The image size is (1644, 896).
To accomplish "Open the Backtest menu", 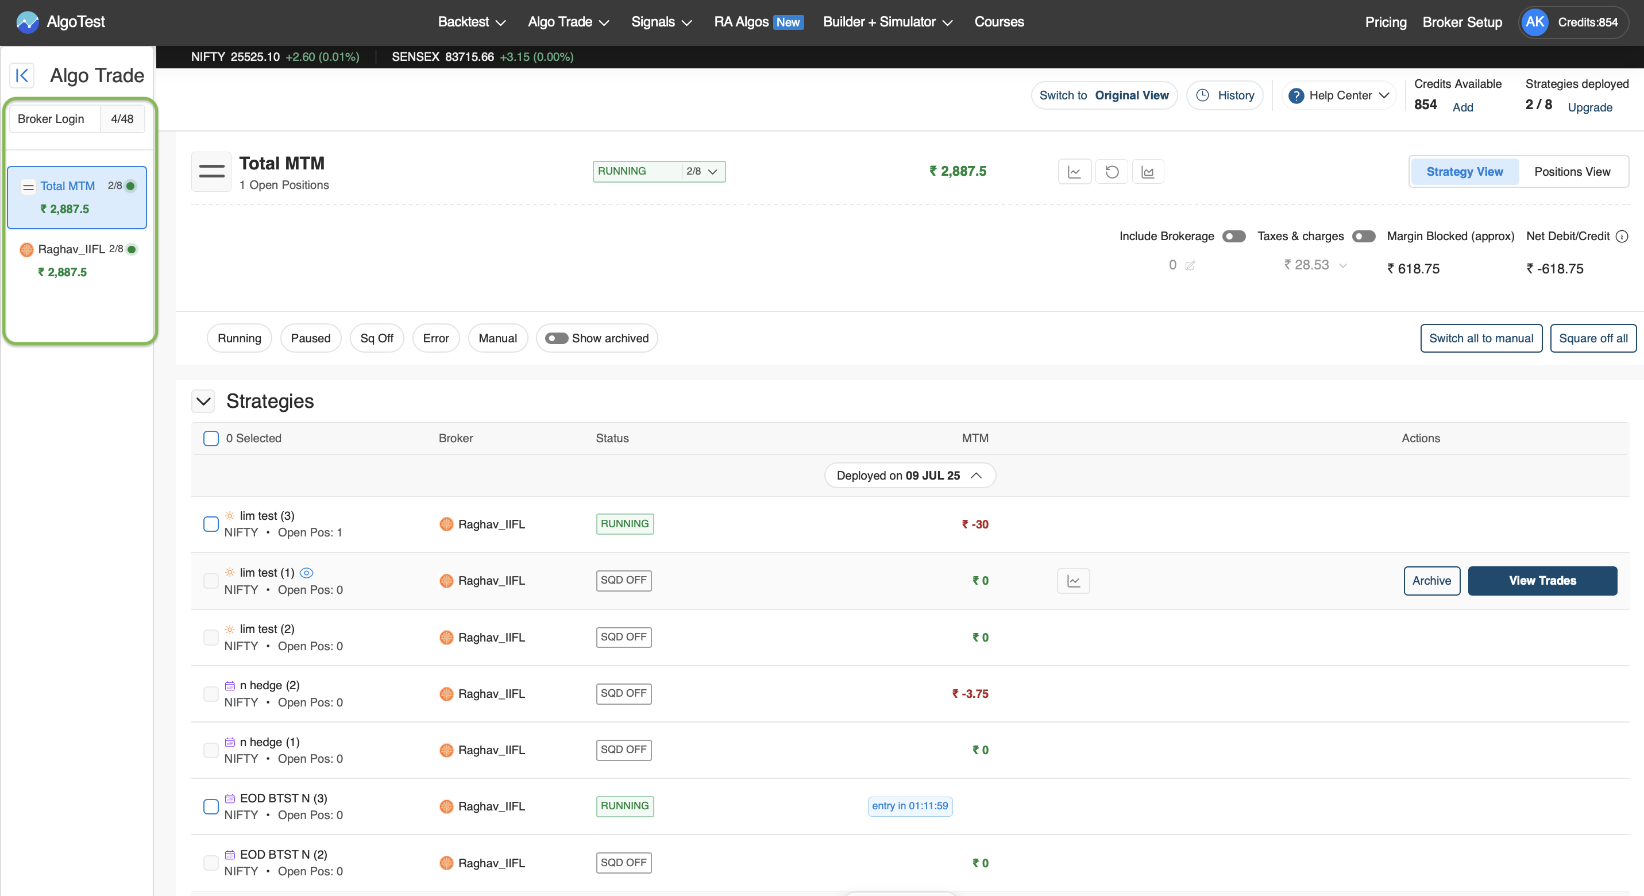I will coord(470,21).
